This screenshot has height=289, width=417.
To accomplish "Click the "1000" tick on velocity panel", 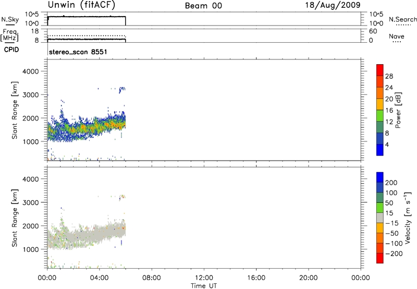I will click(31, 249).
